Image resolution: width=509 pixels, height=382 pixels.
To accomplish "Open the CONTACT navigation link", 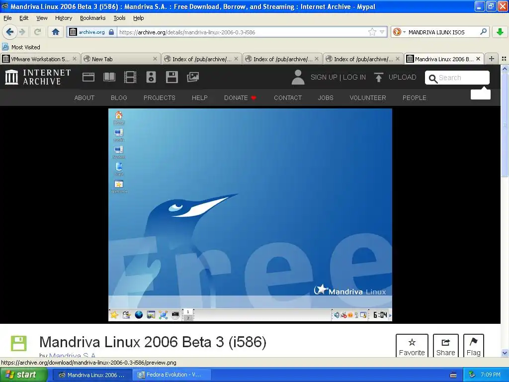I will click(288, 98).
